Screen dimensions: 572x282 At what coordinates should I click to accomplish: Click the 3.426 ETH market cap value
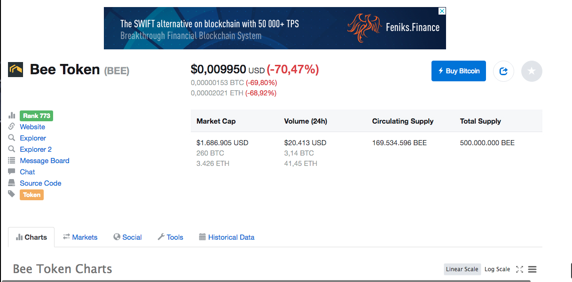coord(213,164)
